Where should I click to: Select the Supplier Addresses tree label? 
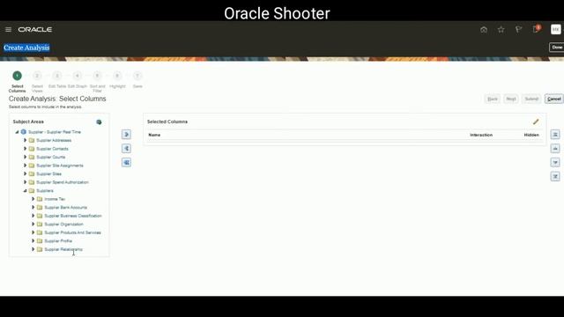(x=54, y=140)
